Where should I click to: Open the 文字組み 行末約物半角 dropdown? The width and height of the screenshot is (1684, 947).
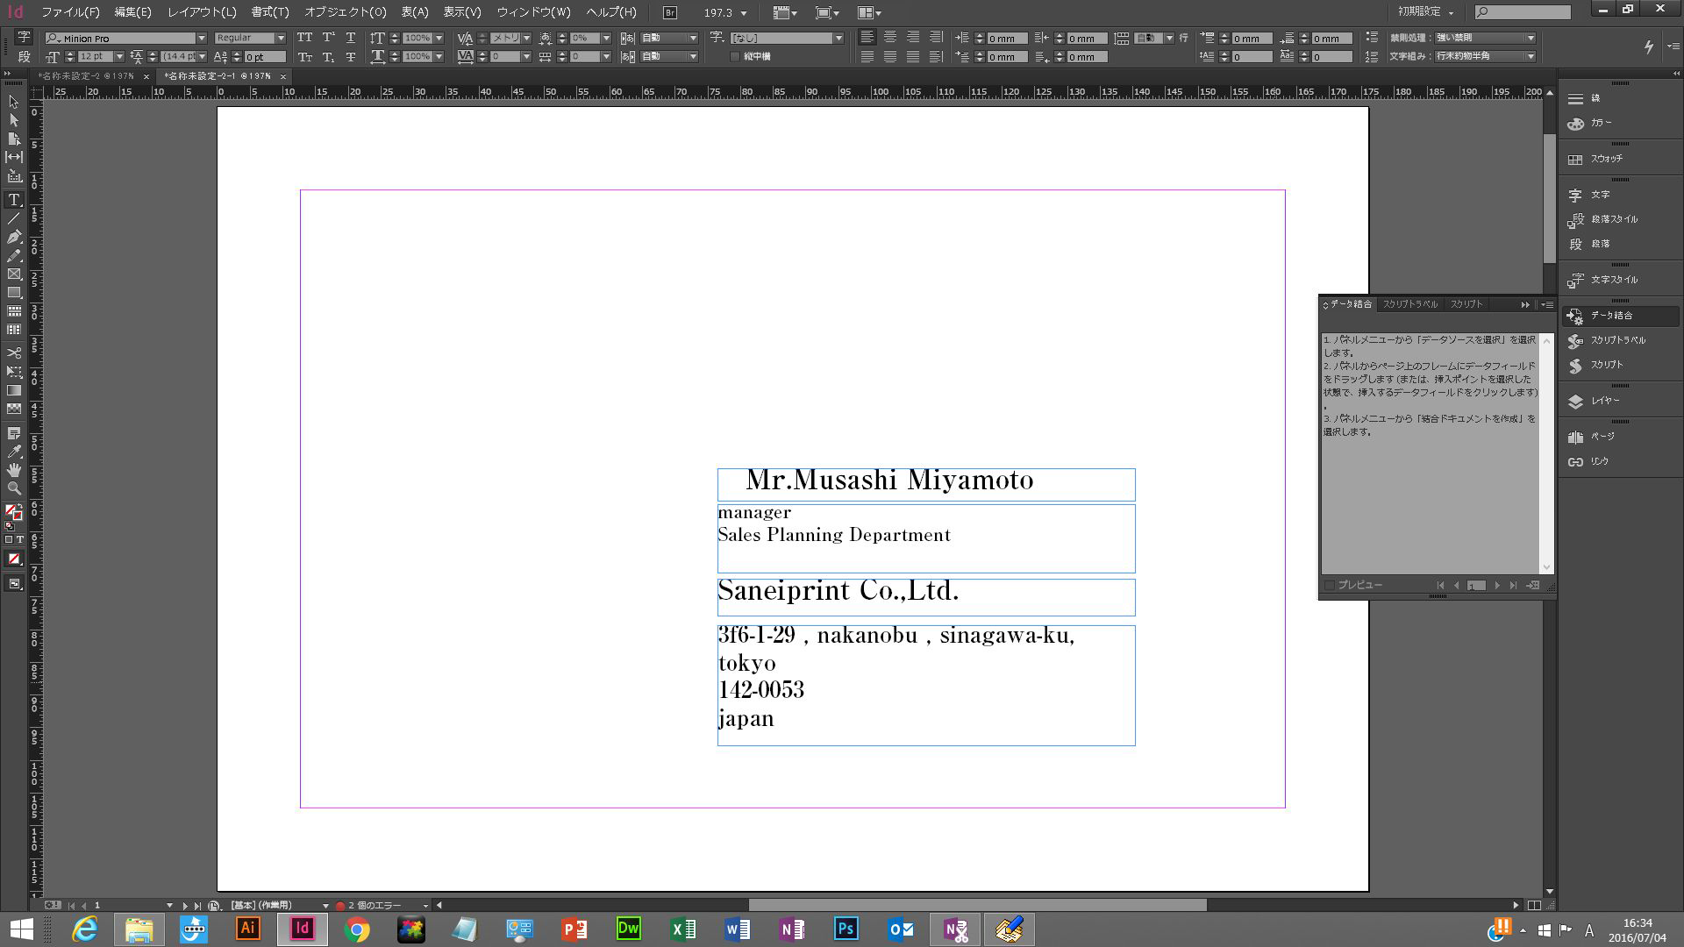1484,56
